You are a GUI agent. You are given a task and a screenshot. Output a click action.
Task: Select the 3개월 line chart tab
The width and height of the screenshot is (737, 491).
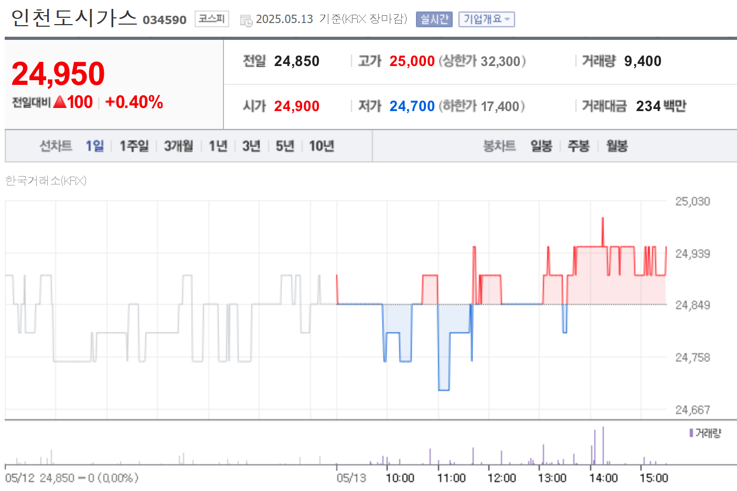coord(178,146)
